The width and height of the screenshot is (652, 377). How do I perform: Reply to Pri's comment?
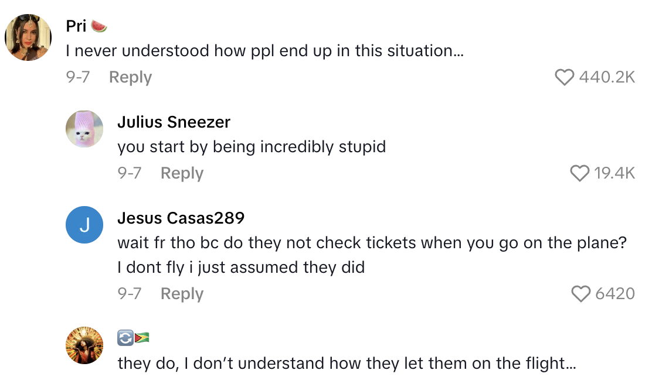(130, 77)
